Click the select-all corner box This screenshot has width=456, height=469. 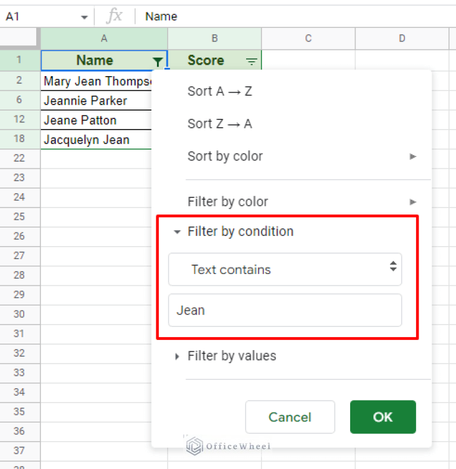coord(20,39)
